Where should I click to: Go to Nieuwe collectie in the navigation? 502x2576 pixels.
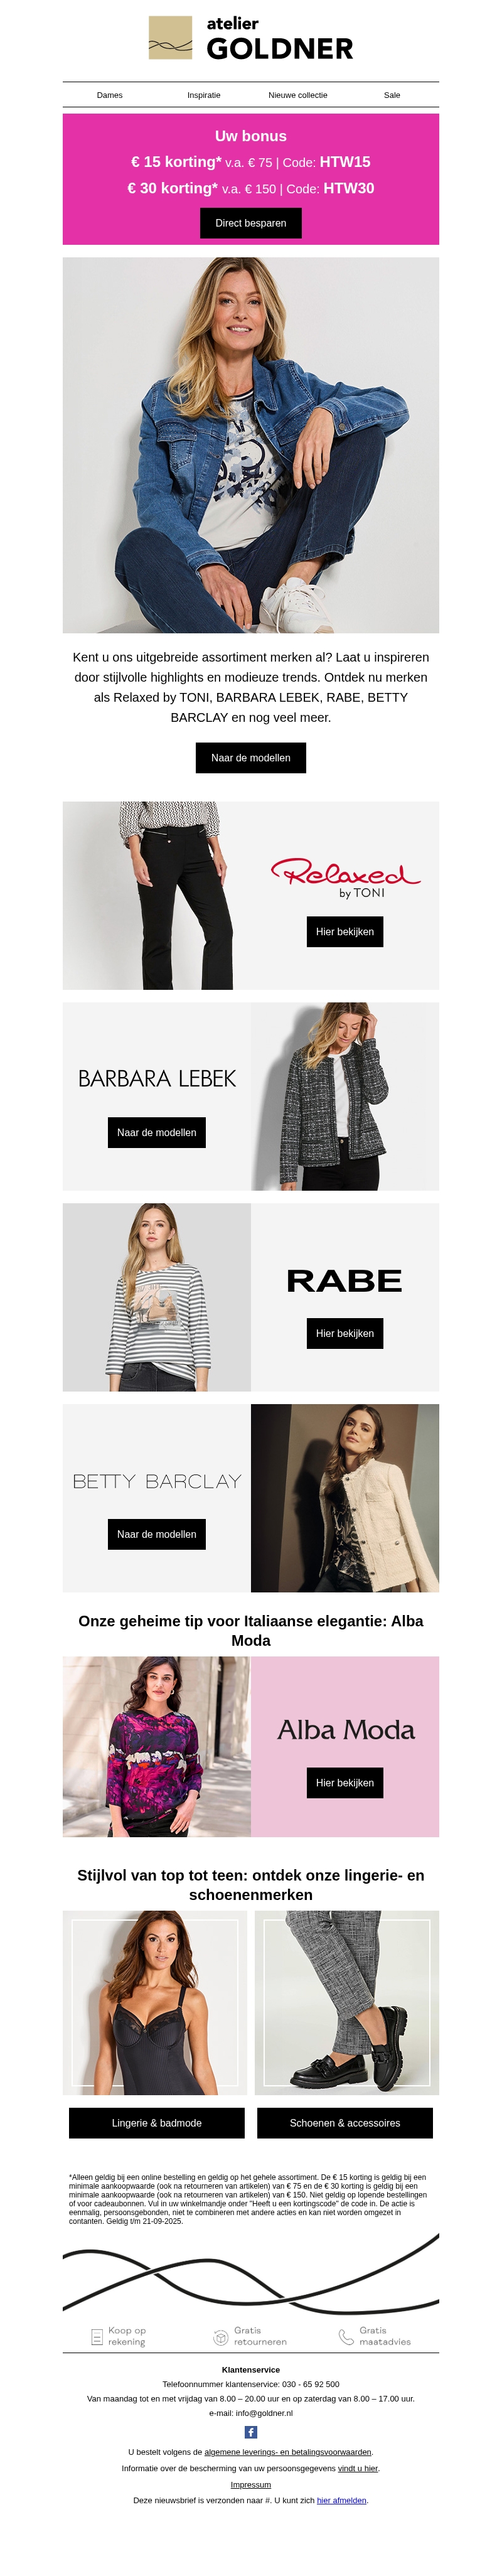coord(298,95)
